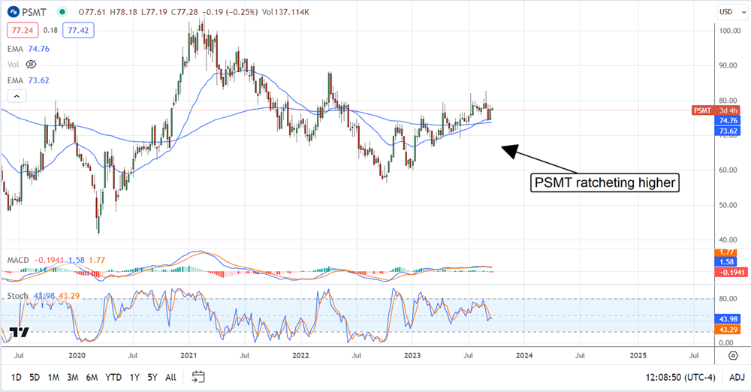Viewport: 751px width, 392px height.
Task: Select the EMA 73.62 indicator label
Action: (x=29, y=80)
